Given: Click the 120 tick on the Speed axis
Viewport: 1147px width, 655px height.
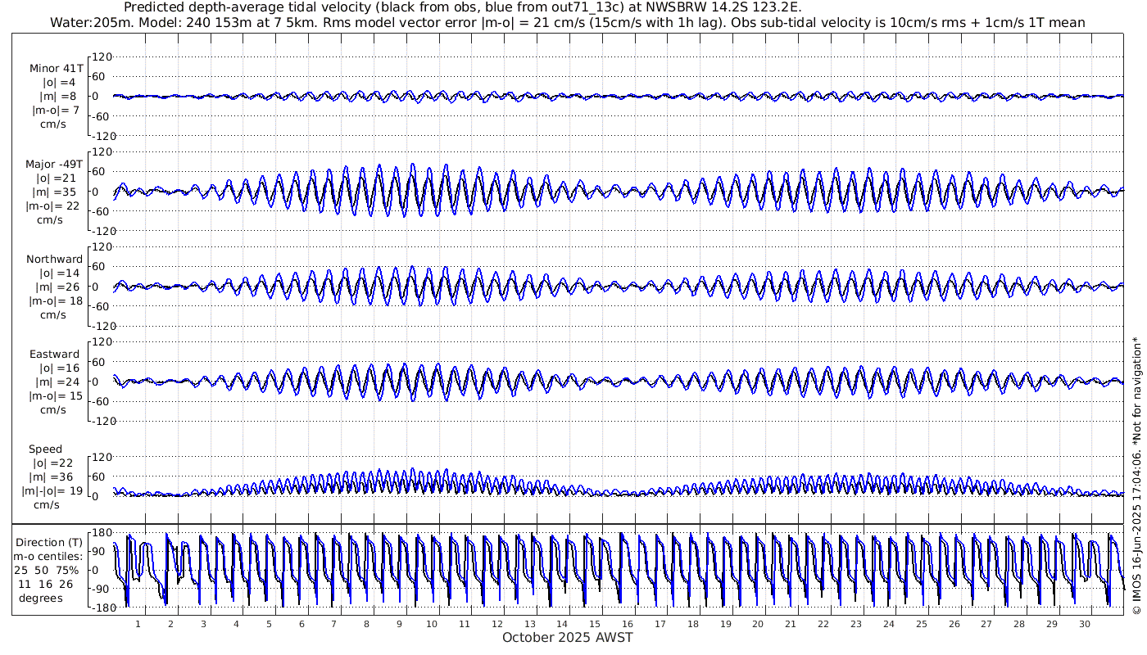Looking at the screenshot, I should click(x=100, y=456).
